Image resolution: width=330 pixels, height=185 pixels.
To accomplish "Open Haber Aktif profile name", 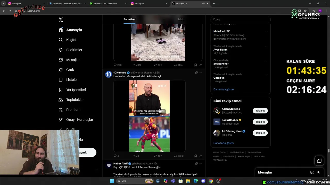I will [x=120, y=164].
